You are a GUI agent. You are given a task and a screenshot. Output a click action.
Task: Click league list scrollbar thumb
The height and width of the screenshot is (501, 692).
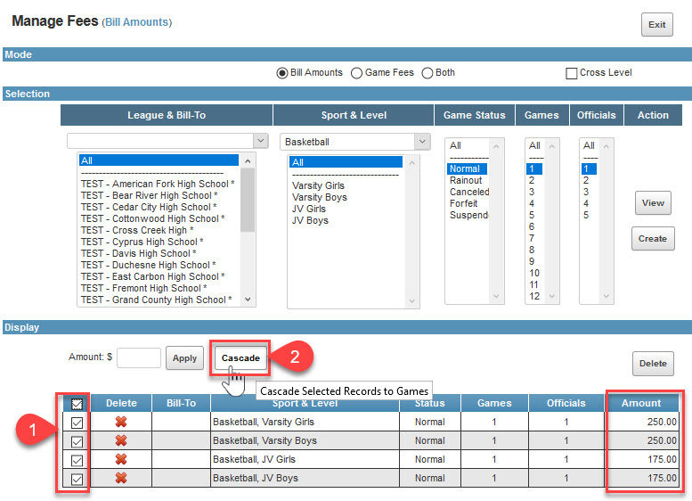(x=248, y=200)
